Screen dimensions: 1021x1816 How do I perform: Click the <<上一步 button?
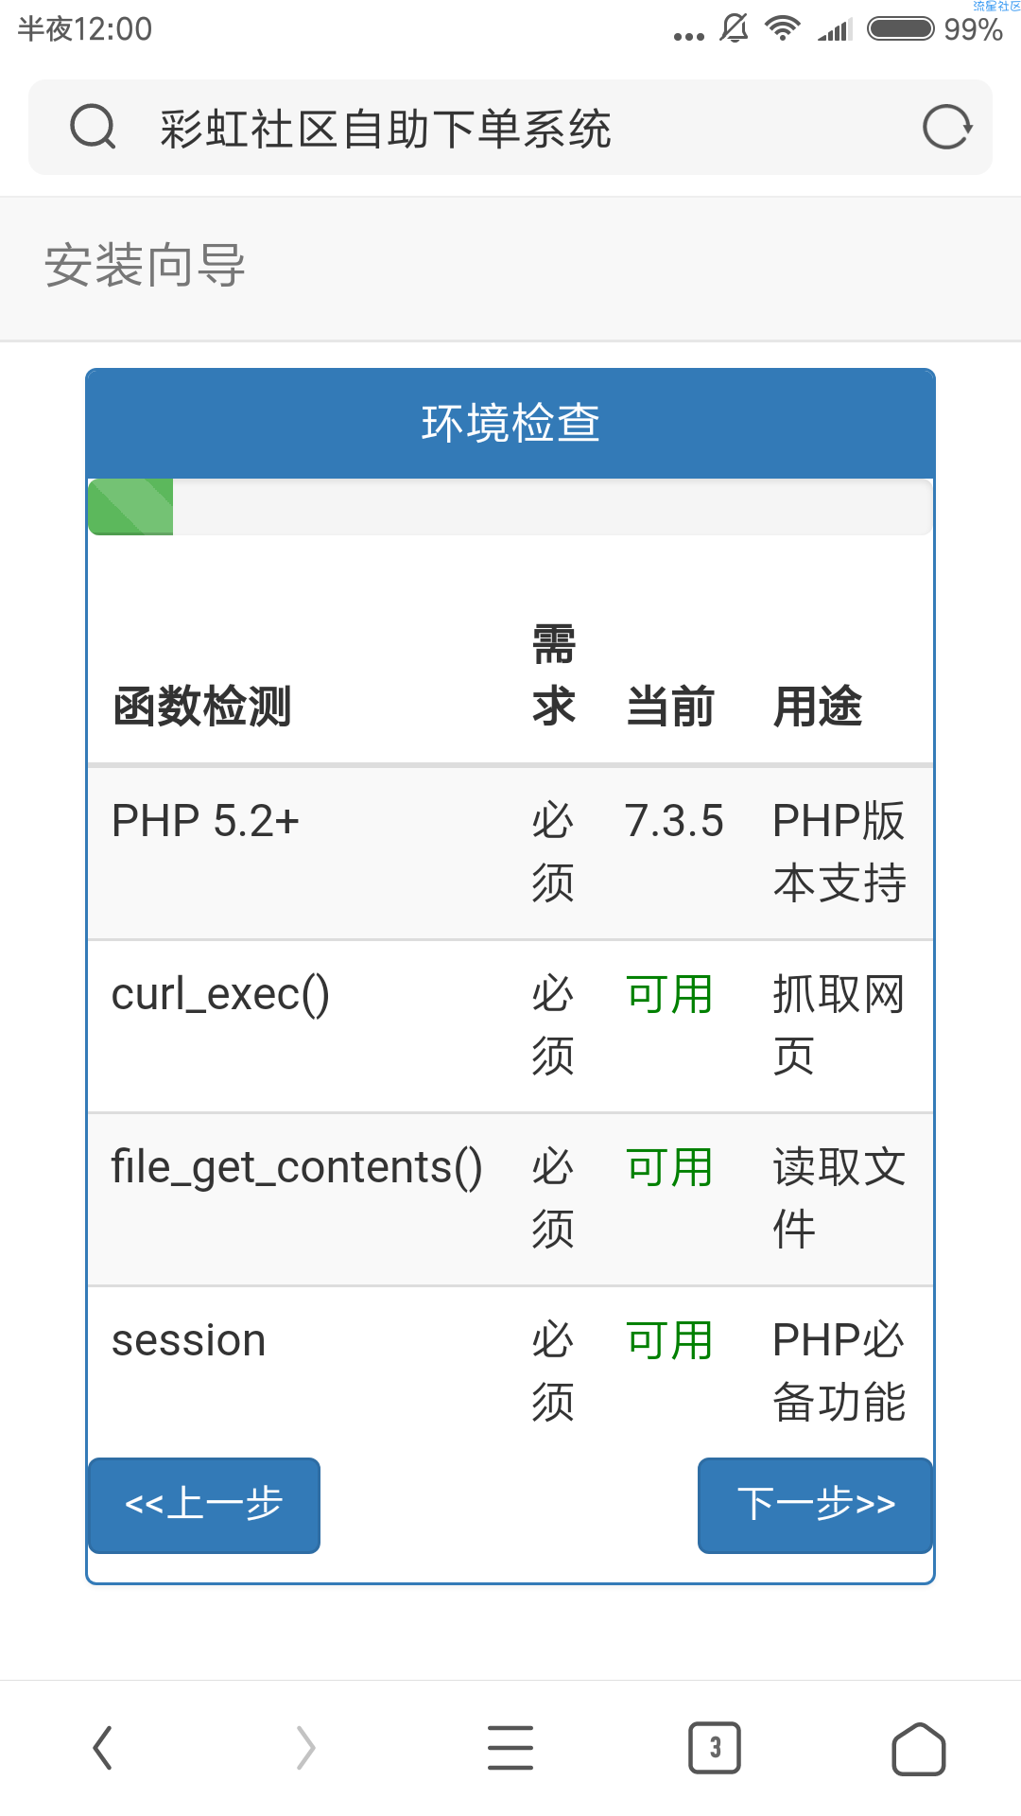[x=204, y=1505]
